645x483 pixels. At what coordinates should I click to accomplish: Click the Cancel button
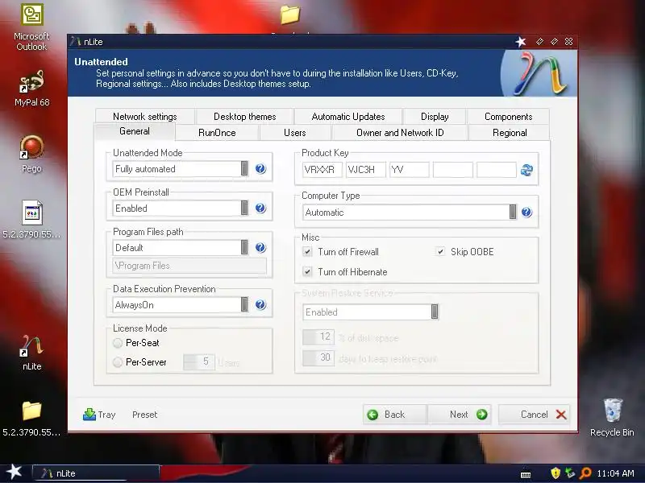tap(534, 415)
